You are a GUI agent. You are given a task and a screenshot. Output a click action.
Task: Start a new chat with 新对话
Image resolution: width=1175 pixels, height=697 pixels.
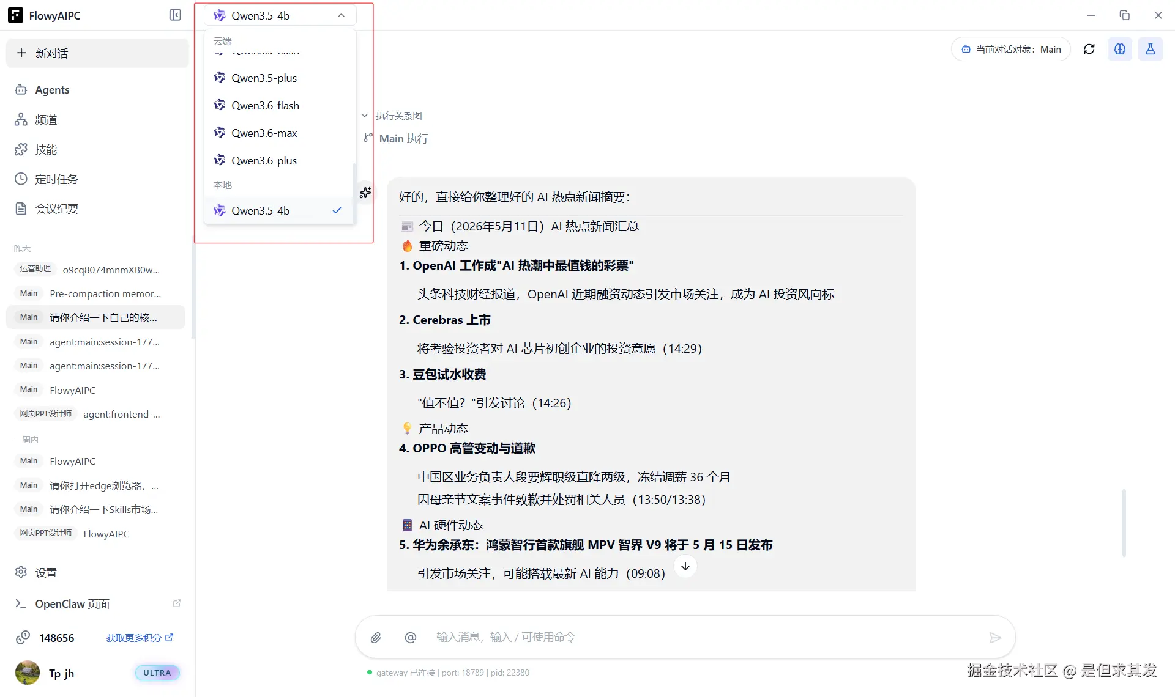point(97,53)
